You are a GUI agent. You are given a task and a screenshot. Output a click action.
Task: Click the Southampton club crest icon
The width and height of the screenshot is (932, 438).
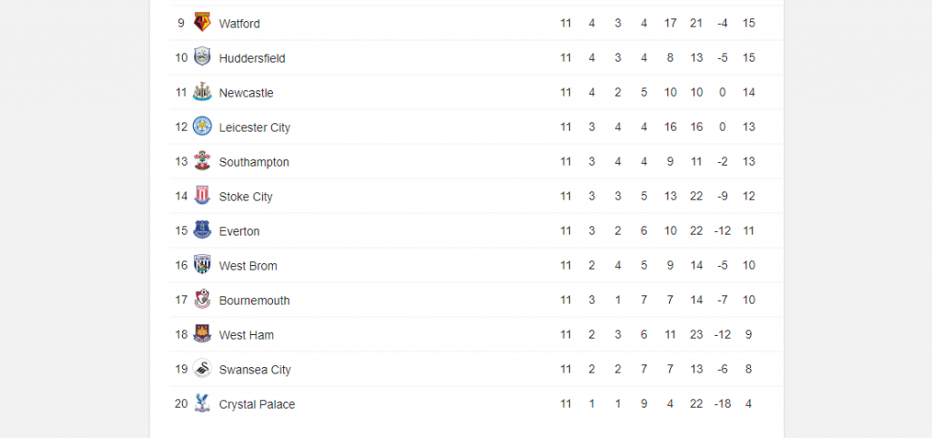[202, 161]
